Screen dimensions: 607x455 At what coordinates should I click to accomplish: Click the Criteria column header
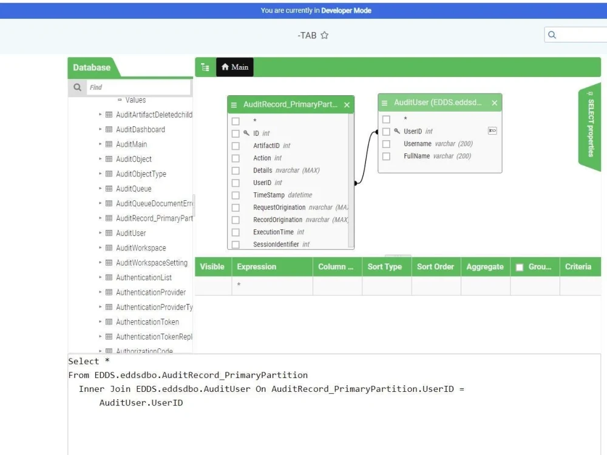tap(580, 266)
